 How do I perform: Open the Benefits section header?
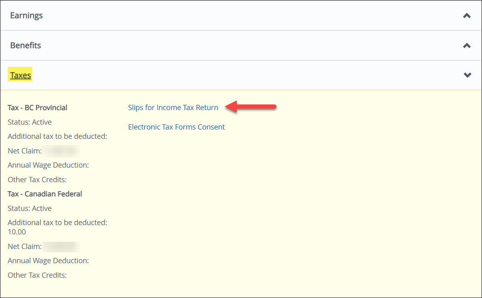pyautogui.click(x=26, y=45)
